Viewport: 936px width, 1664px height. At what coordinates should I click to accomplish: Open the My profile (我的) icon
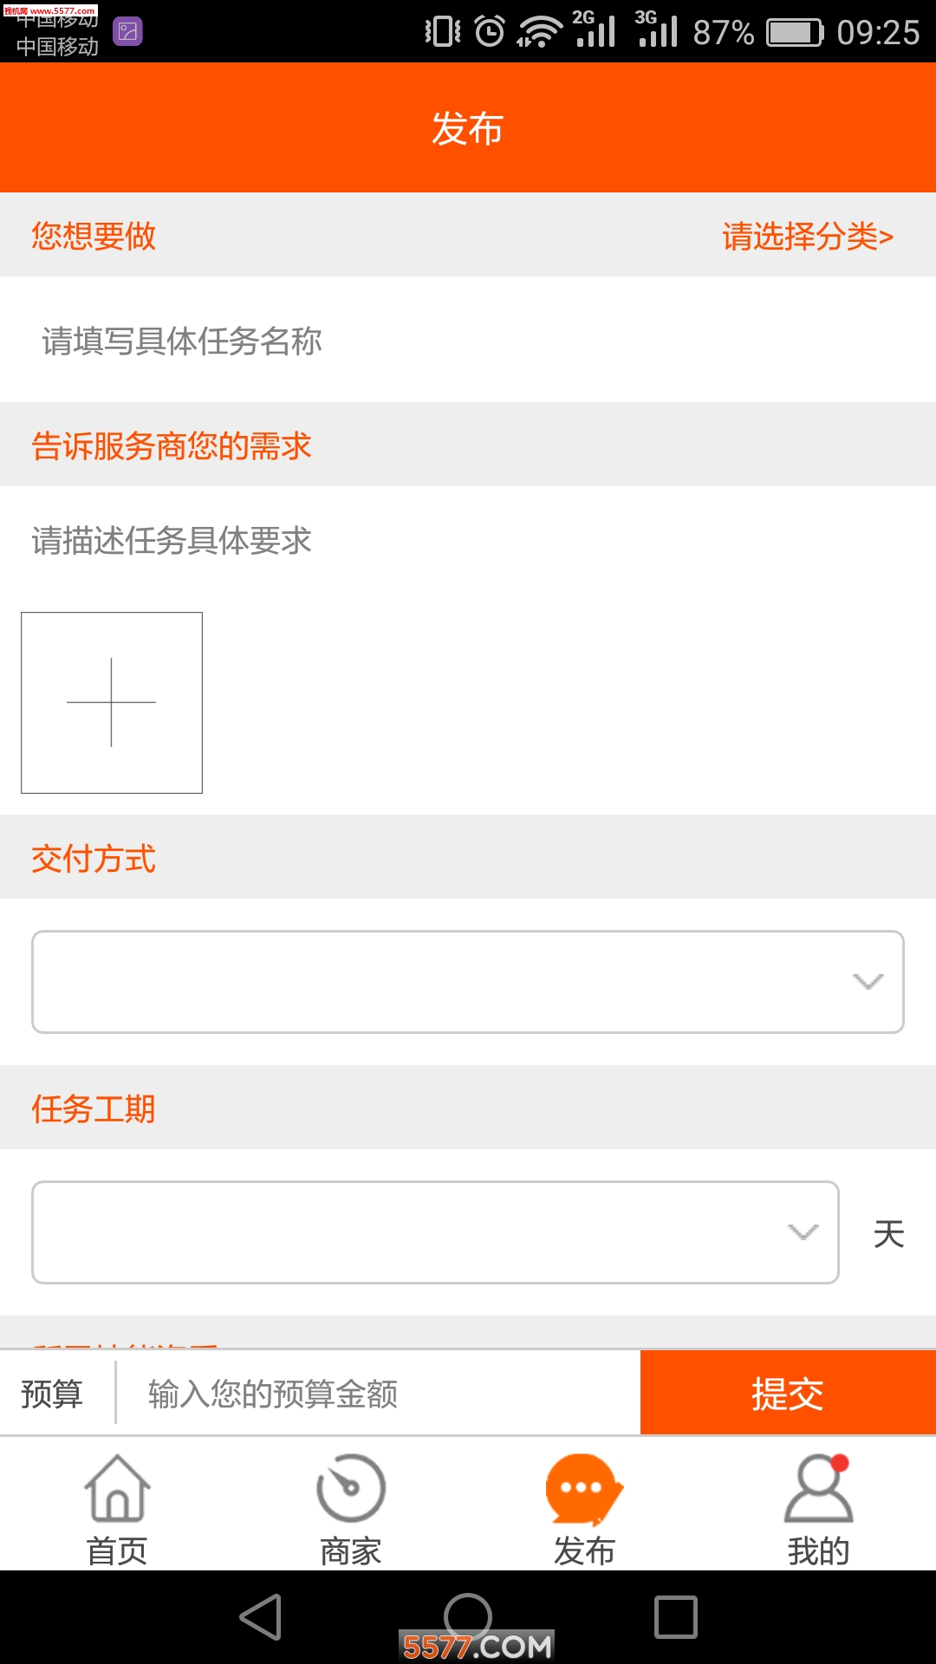coord(818,1489)
